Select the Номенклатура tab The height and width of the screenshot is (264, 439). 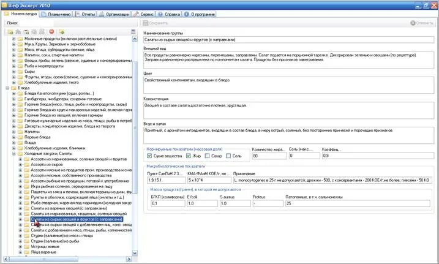pyautogui.click(x=20, y=13)
